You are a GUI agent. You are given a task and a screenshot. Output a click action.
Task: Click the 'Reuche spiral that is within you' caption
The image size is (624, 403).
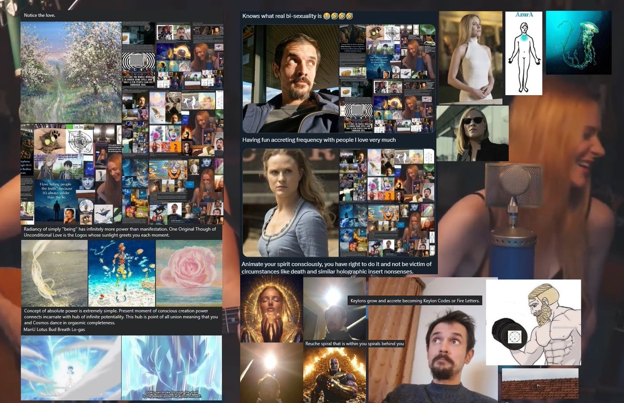pos(354,344)
